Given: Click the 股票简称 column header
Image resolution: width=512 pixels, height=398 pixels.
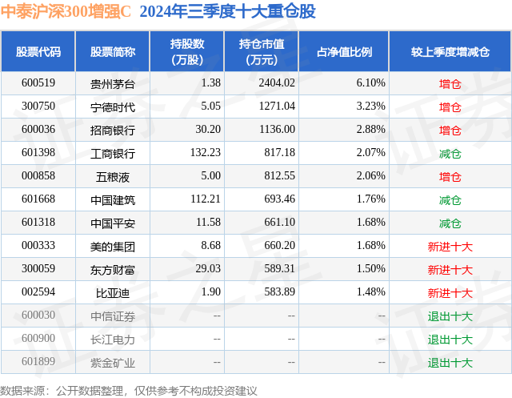Looking at the screenshot, I should (x=113, y=51).
